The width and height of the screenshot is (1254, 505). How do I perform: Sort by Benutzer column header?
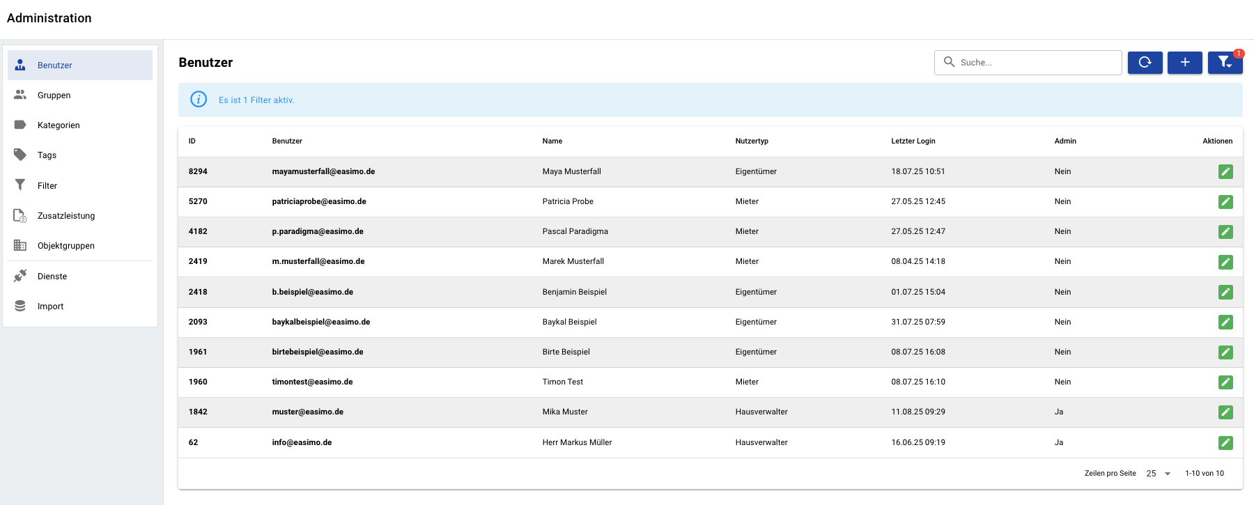point(287,141)
